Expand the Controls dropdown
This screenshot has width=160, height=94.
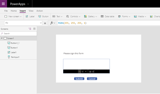[80, 16]
